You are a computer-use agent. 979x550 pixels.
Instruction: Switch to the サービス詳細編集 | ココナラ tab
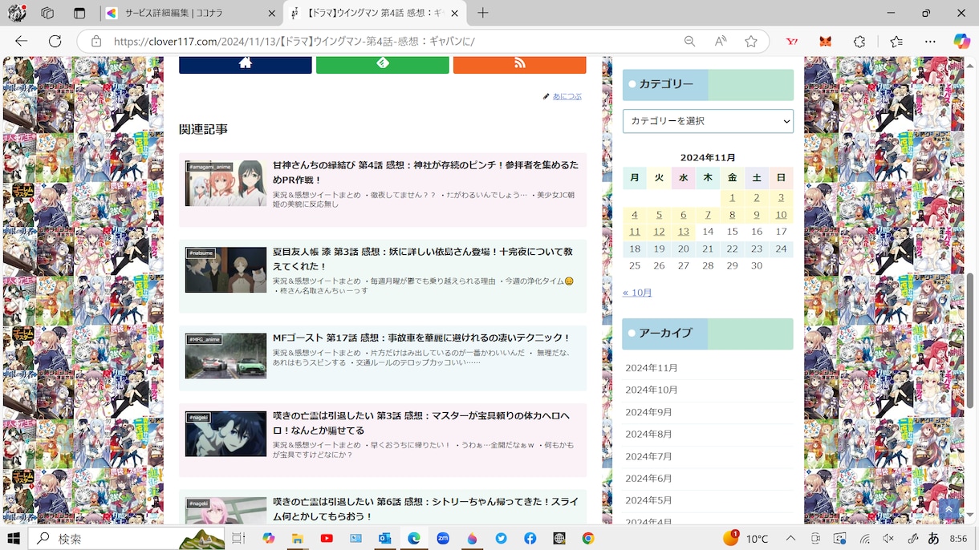tap(191, 13)
